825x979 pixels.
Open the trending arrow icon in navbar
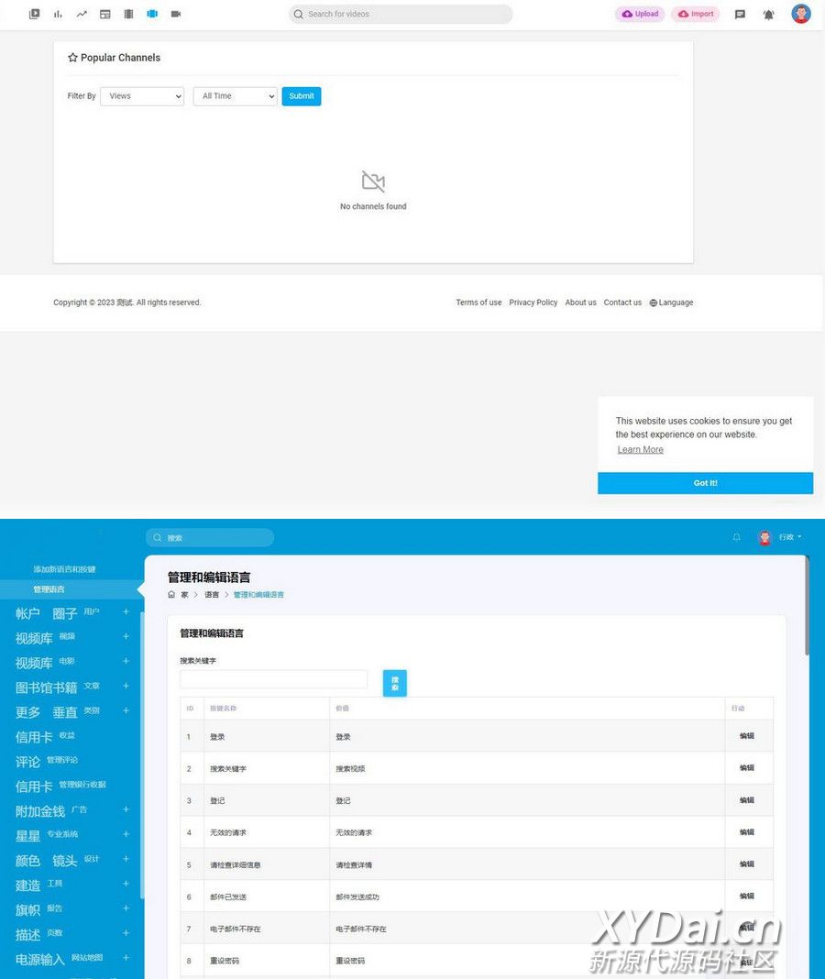(x=82, y=14)
